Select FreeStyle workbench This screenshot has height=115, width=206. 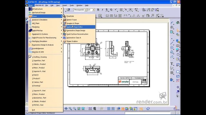(79, 16)
